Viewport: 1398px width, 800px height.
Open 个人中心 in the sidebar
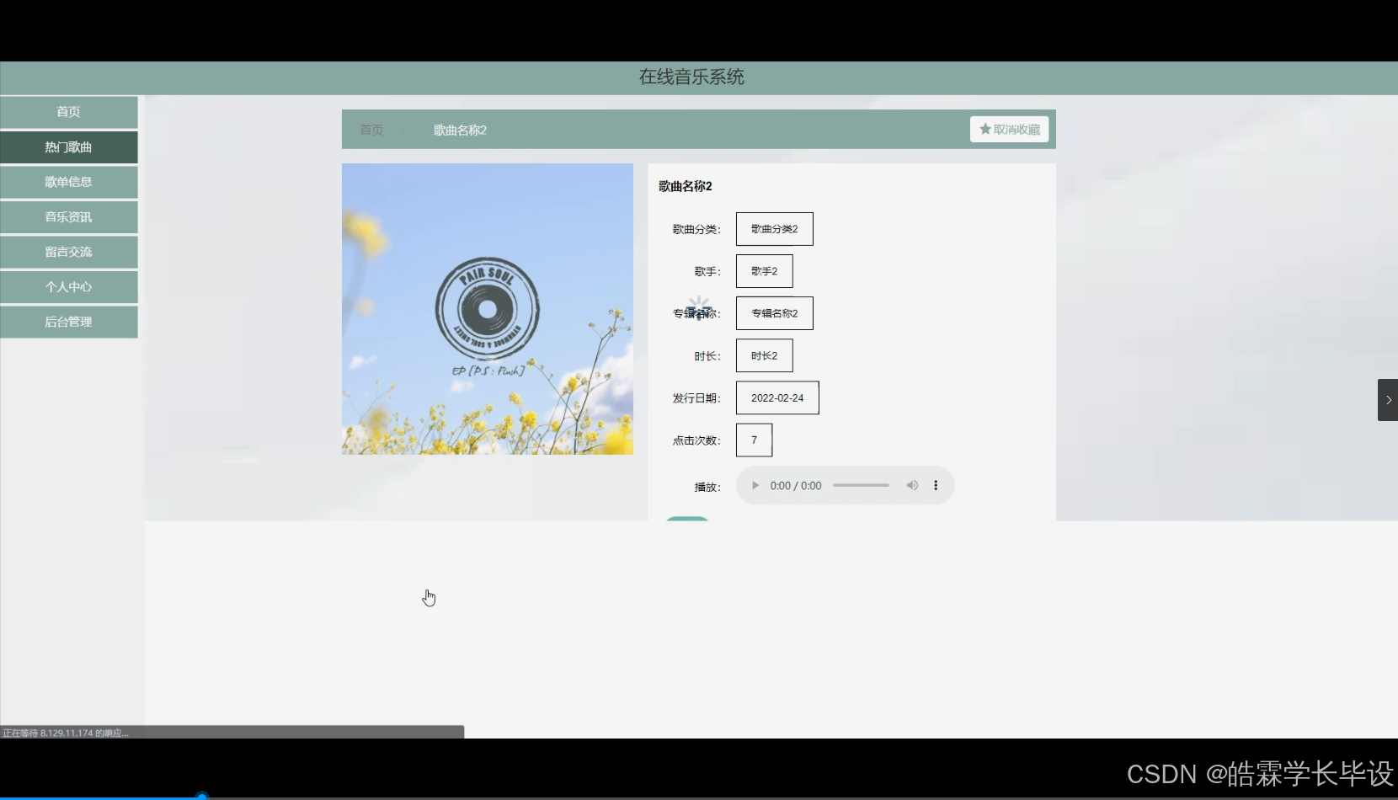click(x=69, y=287)
